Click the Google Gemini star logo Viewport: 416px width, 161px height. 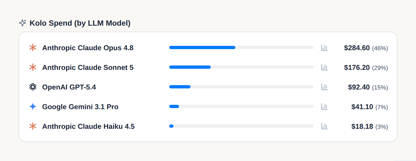coord(33,107)
